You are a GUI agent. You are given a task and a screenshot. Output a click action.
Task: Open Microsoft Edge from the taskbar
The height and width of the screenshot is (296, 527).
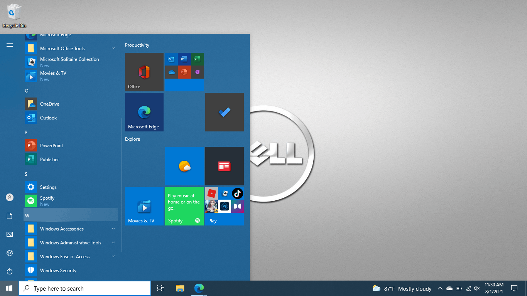pyautogui.click(x=199, y=288)
